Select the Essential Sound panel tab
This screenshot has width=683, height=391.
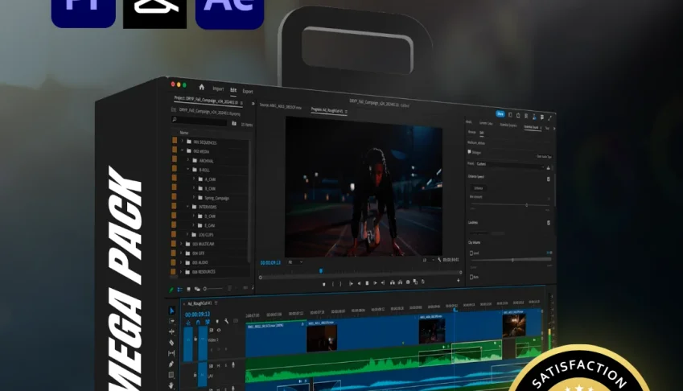click(x=531, y=126)
